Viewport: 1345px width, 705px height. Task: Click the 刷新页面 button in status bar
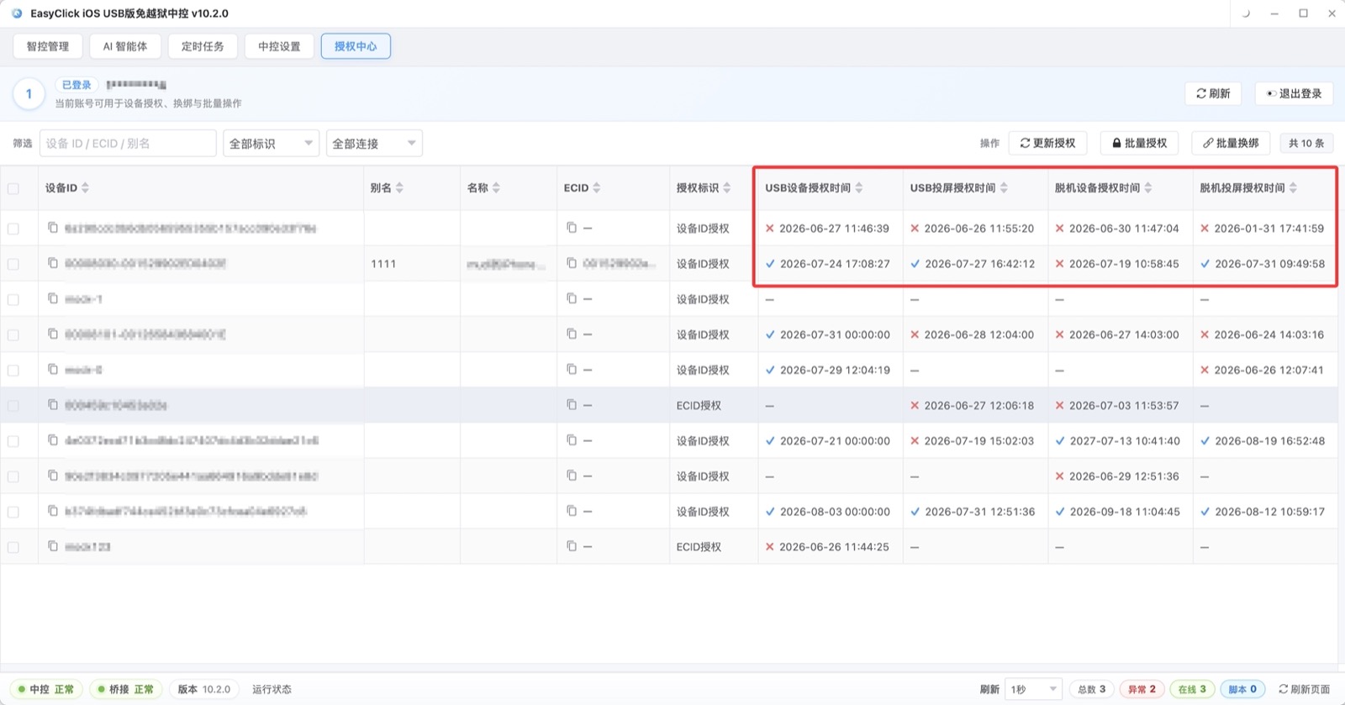(1305, 689)
